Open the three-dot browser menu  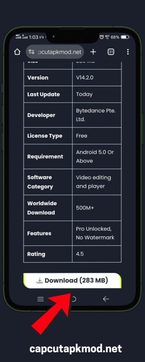click(x=128, y=52)
